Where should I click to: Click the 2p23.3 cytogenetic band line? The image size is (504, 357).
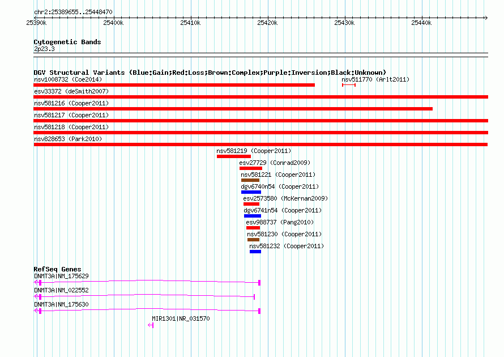pyautogui.click(x=260, y=55)
